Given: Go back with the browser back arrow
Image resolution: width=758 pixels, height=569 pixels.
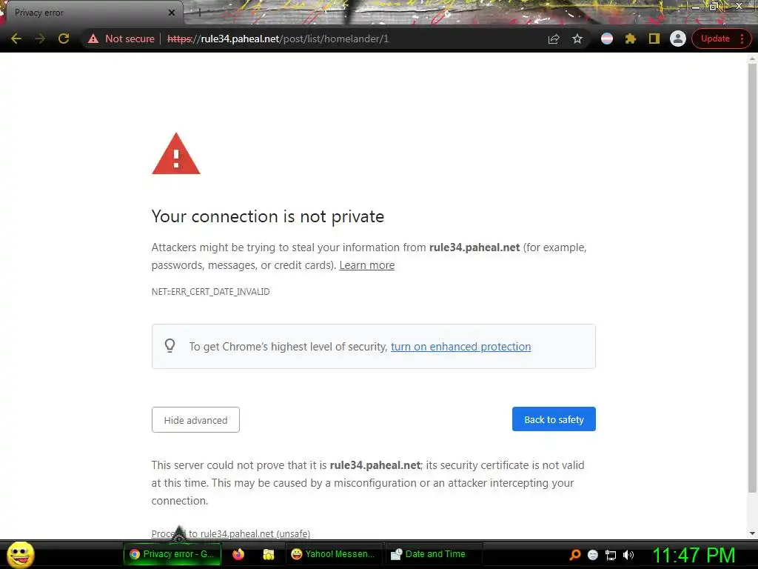Looking at the screenshot, I should [16, 39].
